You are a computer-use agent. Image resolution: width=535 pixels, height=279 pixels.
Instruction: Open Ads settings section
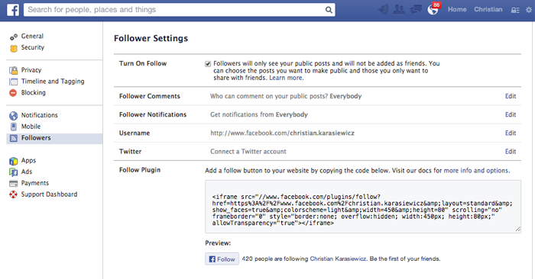pyautogui.click(x=26, y=172)
